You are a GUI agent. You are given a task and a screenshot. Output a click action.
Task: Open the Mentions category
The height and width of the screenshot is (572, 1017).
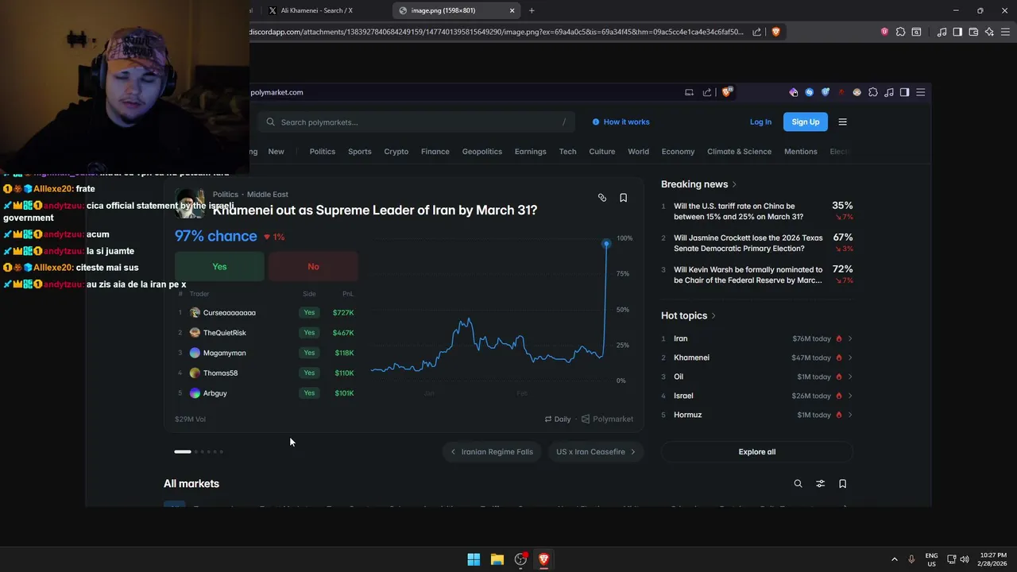click(x=801, y=151)
